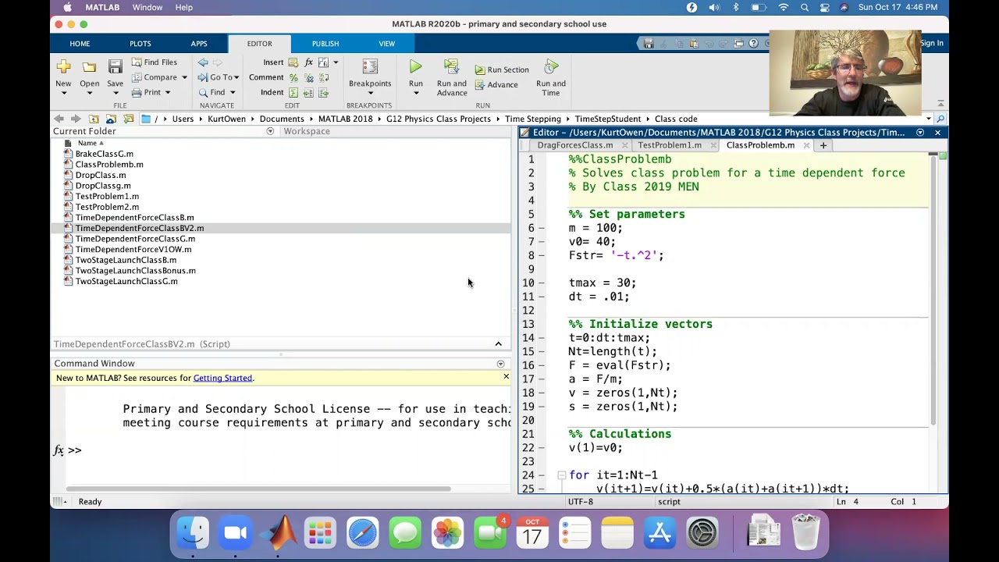Switch to the APPS ribbon tab

pyautogui.click(x=199, y=44)
